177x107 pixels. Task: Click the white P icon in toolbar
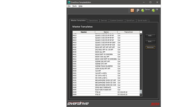pyautogui.click(x=138, y=11)
